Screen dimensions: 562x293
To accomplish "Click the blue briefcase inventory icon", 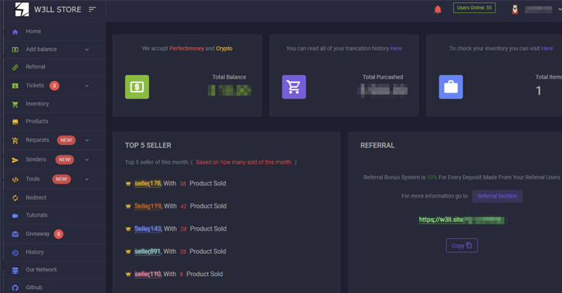I will coord(451,86).
